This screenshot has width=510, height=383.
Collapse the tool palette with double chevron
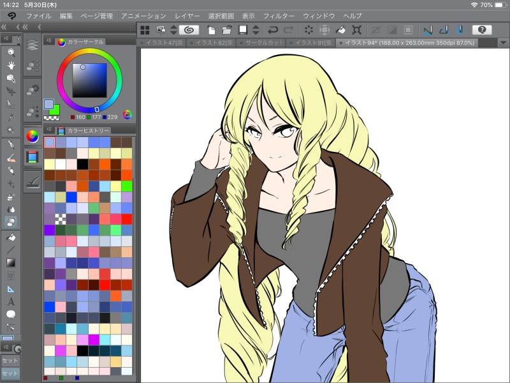click(x=4, y=27)
